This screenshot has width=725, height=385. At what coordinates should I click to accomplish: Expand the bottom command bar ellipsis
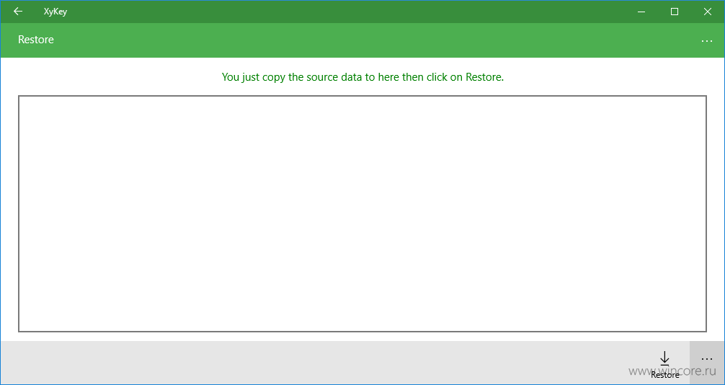tap(706, 363)
